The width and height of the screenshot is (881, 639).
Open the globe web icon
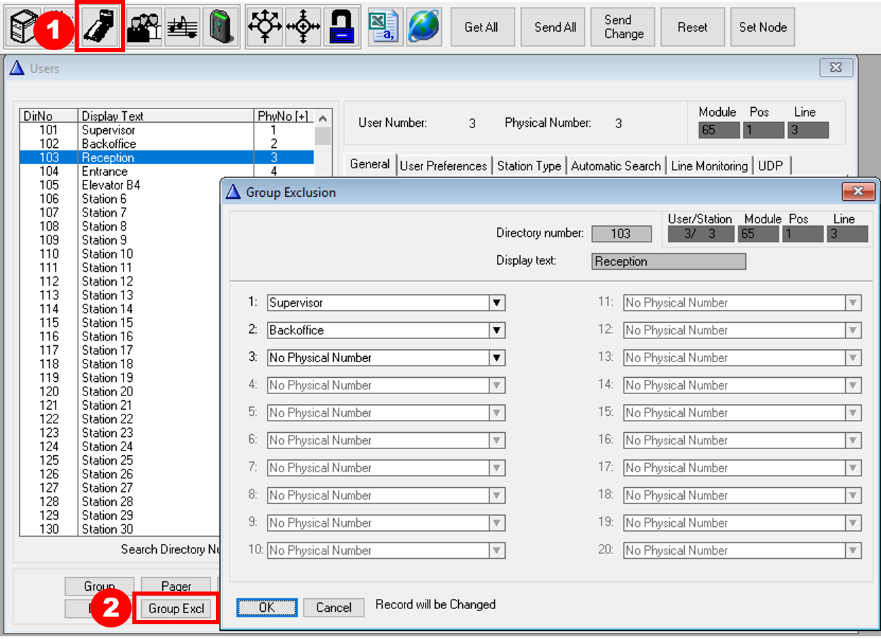point(424,27)
